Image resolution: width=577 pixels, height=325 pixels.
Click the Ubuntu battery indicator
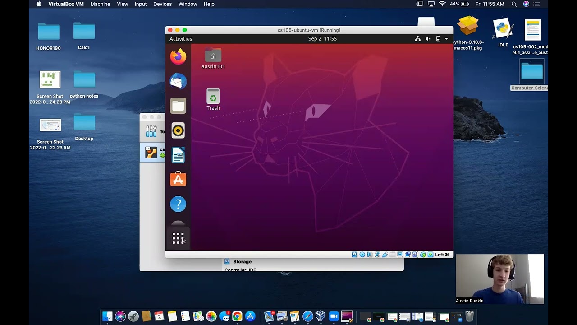438,39
